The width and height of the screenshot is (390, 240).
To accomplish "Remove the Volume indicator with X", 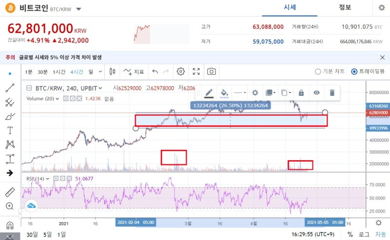I will 79,99.
